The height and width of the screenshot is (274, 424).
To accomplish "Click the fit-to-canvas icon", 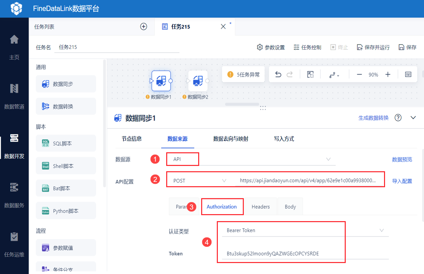I will [310, 74].
